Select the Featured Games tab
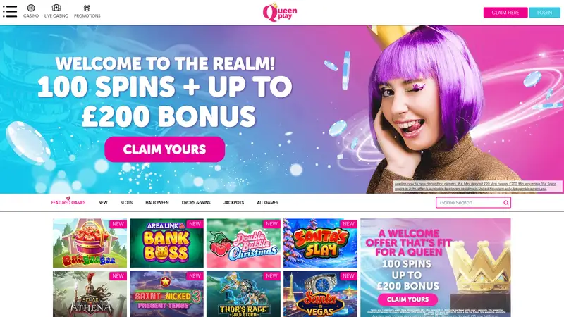 click(x=68, y=202)
